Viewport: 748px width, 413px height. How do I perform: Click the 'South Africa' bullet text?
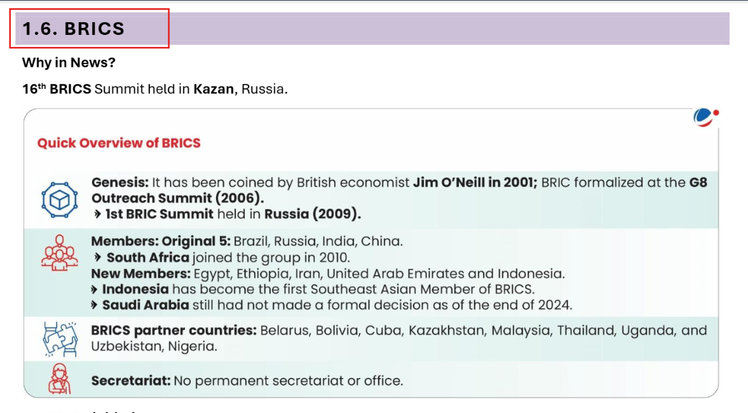(147, 257)
